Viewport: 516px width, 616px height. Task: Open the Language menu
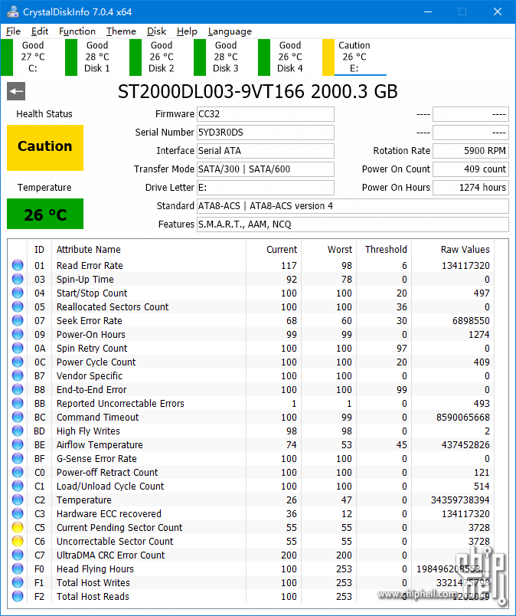point(230,31)
